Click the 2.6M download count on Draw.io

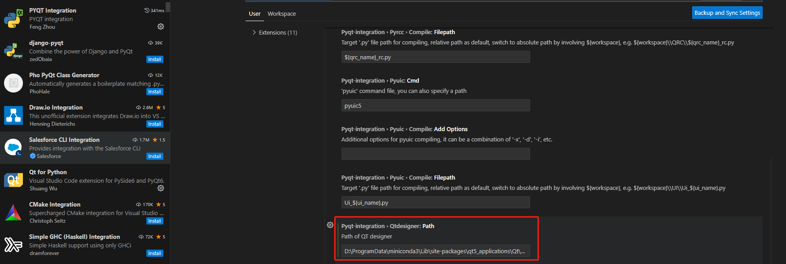coord(145,107)
